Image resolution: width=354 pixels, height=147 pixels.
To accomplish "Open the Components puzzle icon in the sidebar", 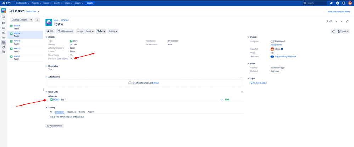I will tap(4, 47).
